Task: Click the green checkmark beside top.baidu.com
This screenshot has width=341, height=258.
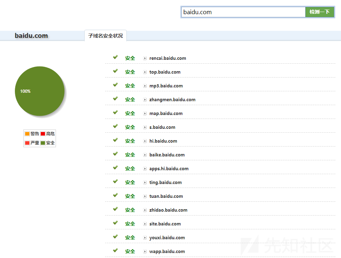Action: [x=115, y=71]
